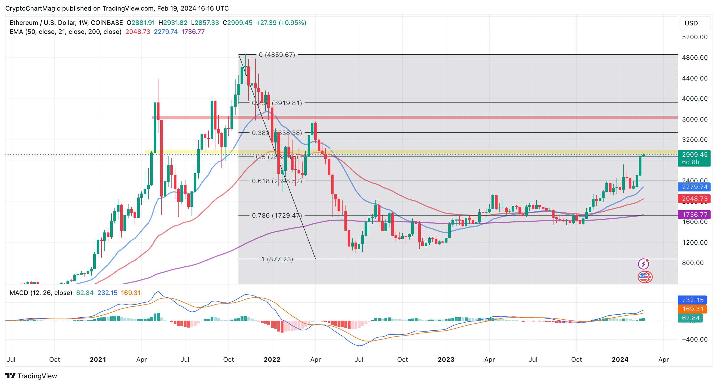The image size is (718, 385).
Task: Click the blue EMA value 2279.74 in legend
Action: [x=166, y=32]
